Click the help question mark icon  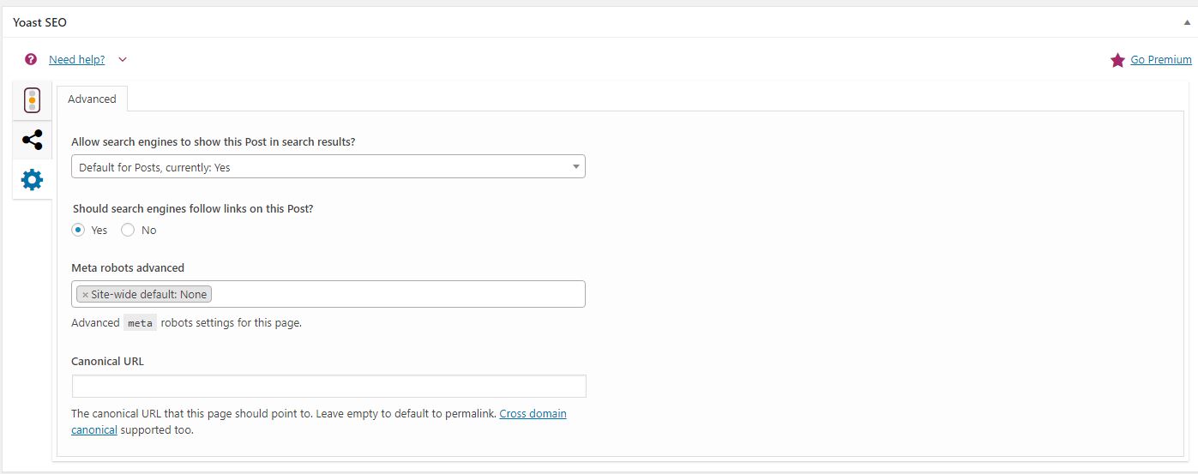click(x=31, y=59)
